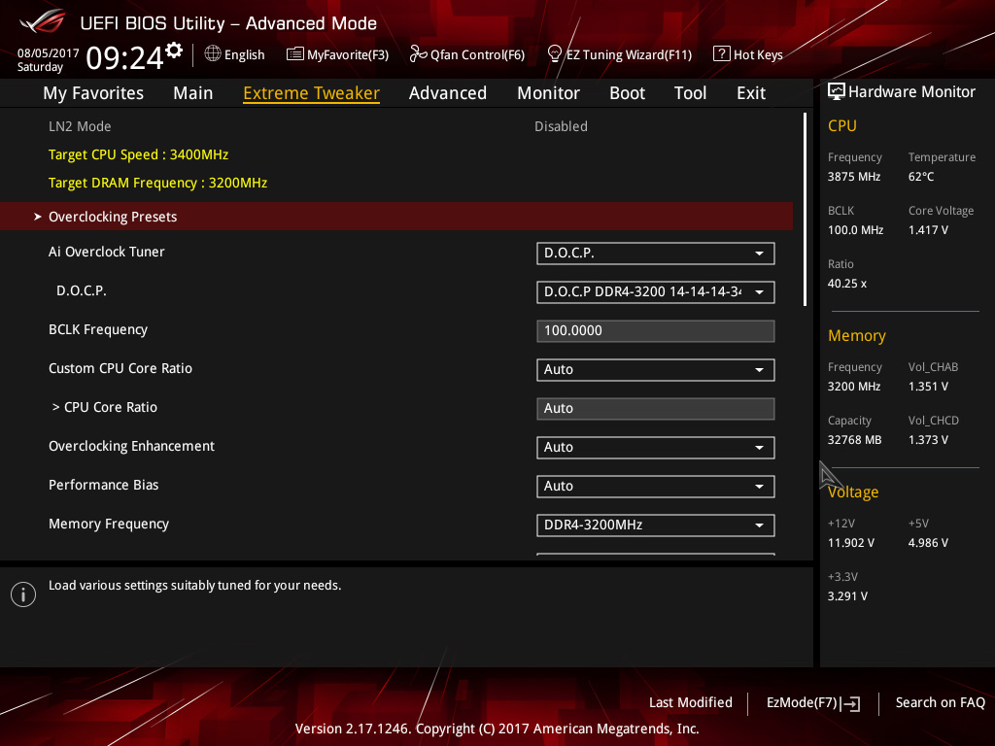995x746 pixels.
Task: Click the 08/05/2017 date text
Action: click(x=49, y=52)
